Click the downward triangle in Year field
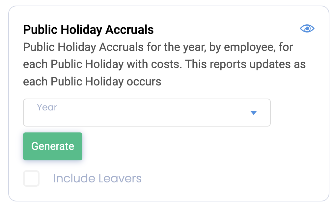Screen dimensions: 334x209 (253, 113)
